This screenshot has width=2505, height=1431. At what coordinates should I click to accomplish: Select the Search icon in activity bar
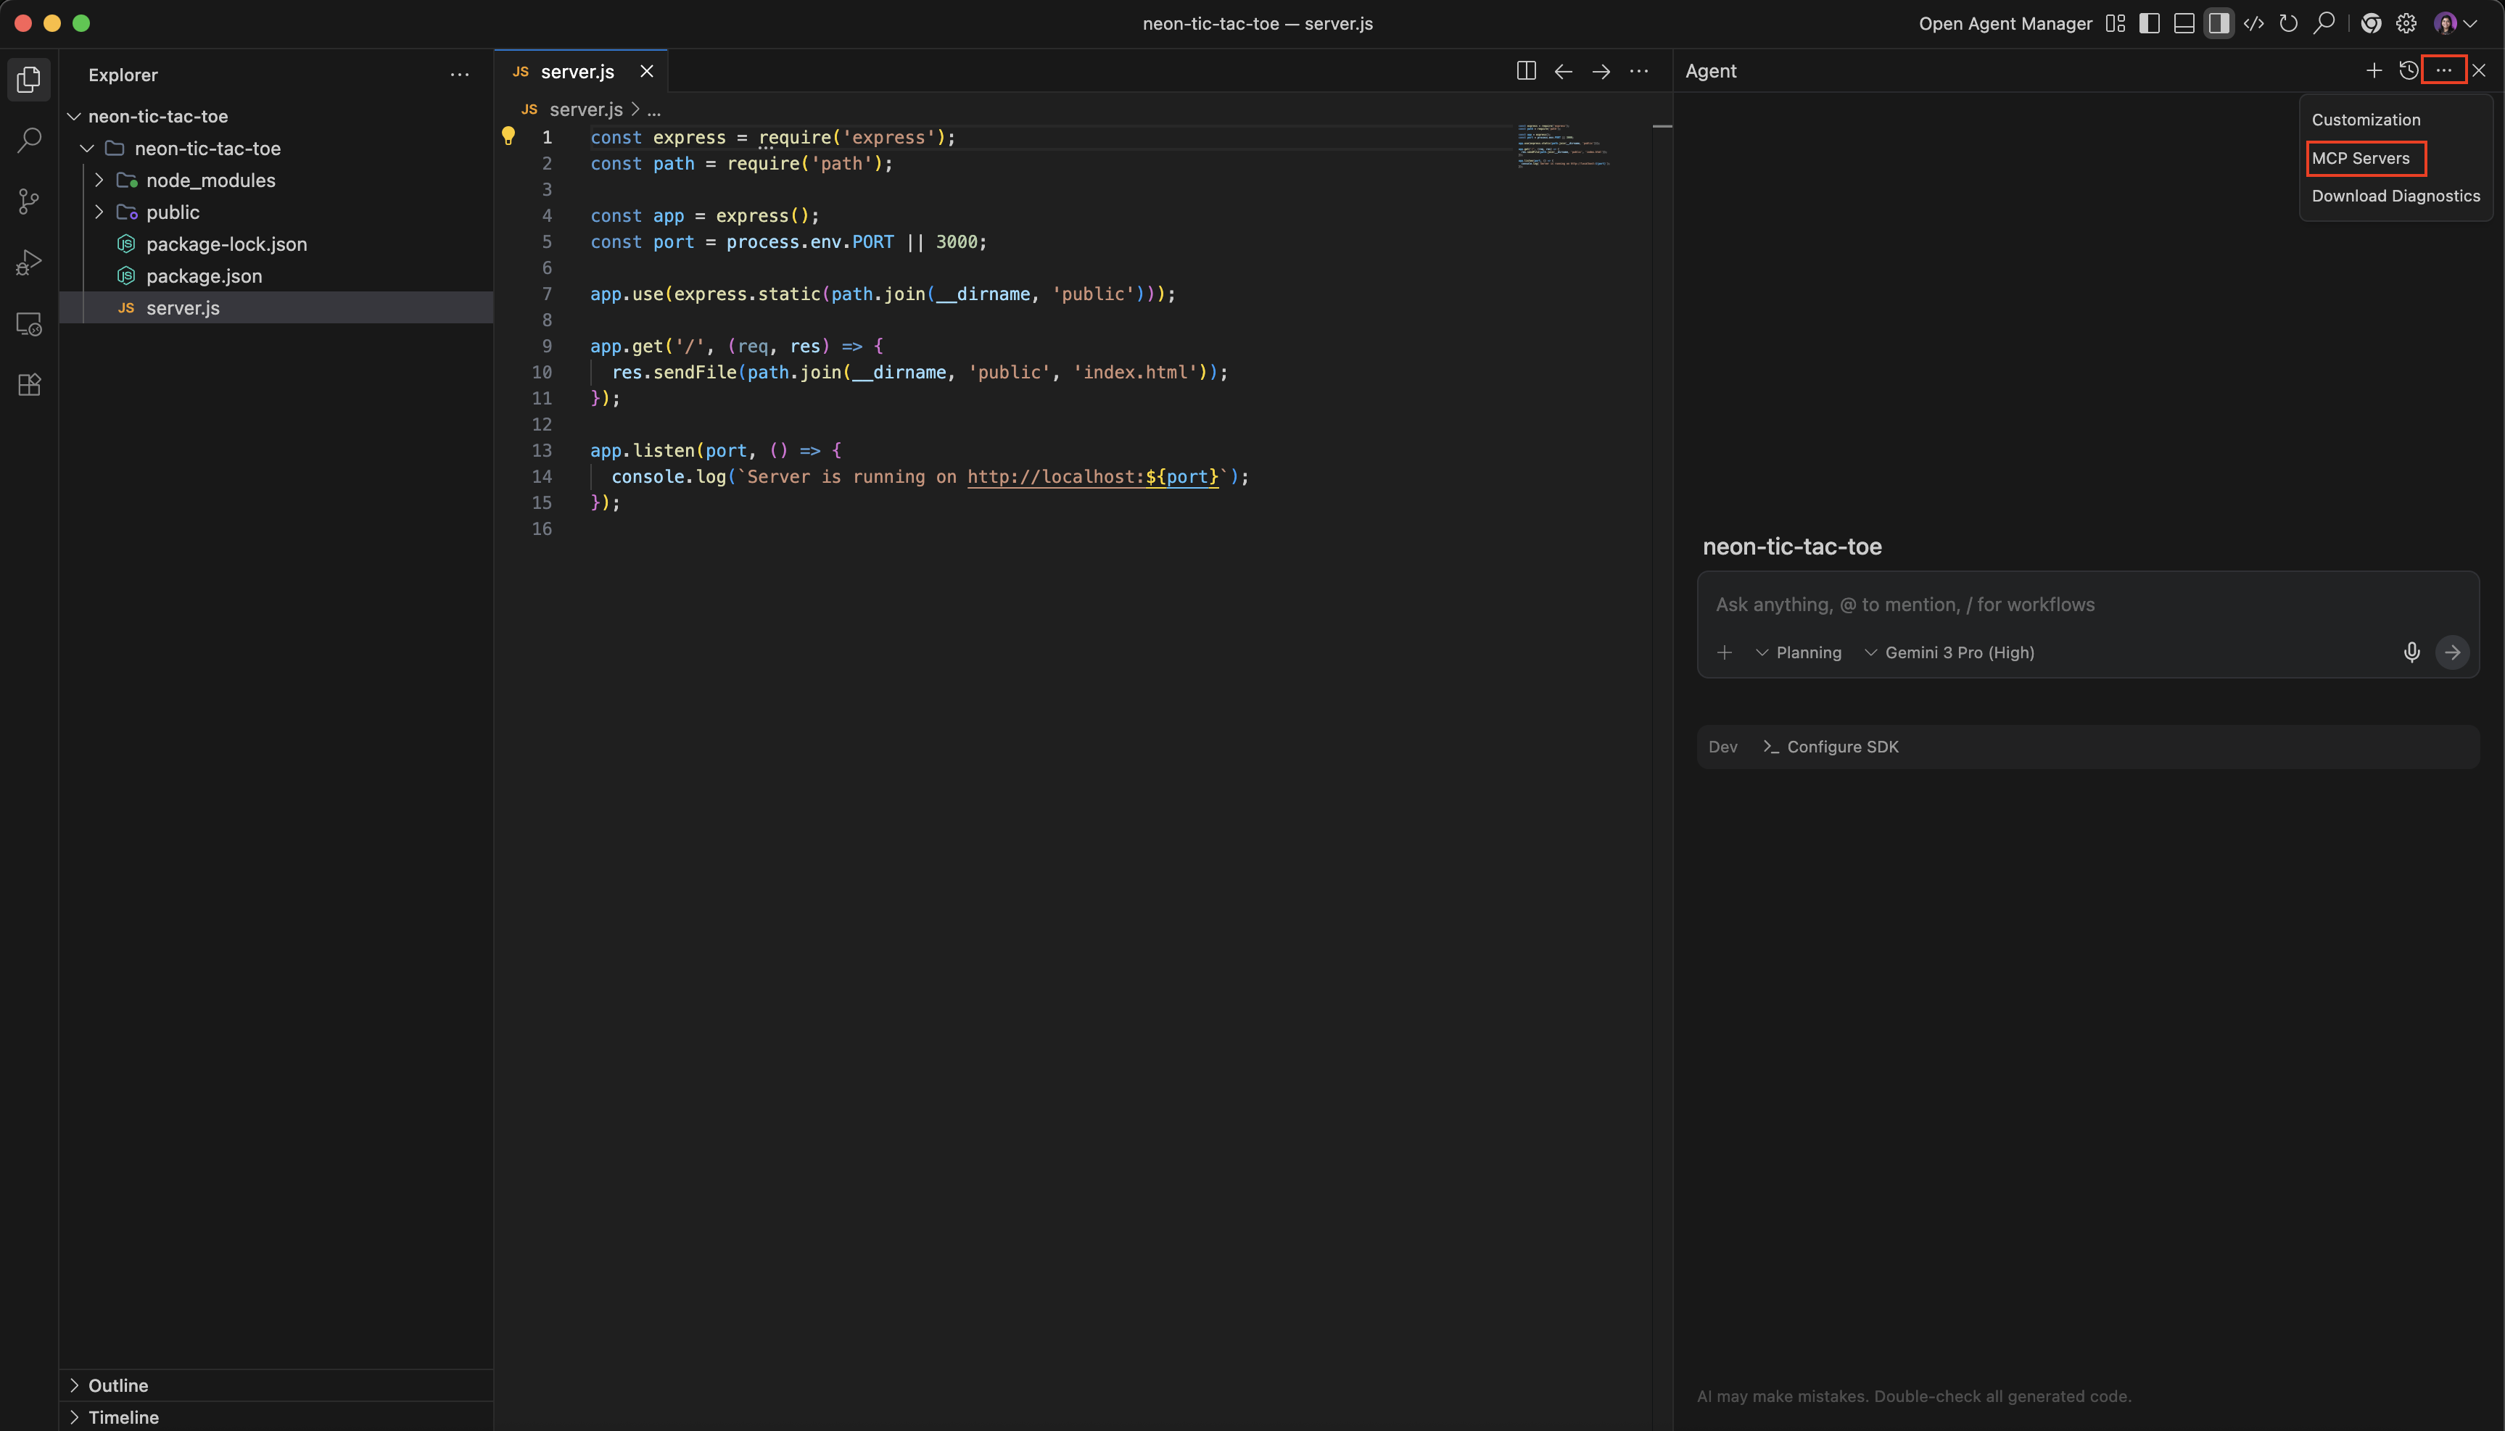(x=28, y=141)
